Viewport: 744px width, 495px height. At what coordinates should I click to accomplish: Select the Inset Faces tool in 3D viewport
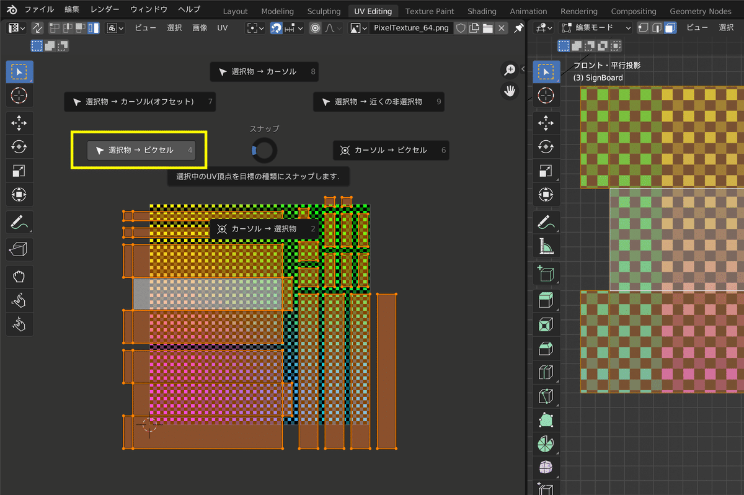point(546,324)
